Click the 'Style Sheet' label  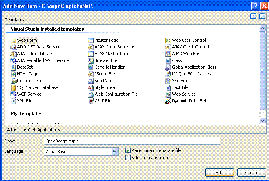tap(105, 87)
